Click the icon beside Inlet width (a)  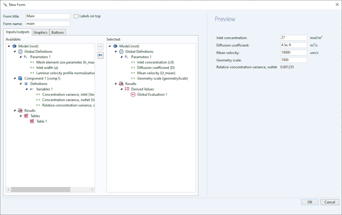(32, 68)
